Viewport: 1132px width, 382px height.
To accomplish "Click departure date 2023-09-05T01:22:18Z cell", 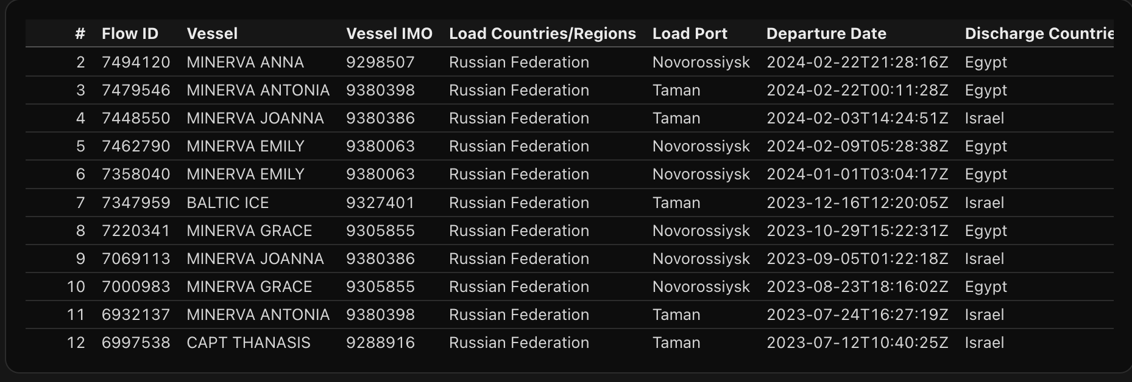I will pos(857,259).
